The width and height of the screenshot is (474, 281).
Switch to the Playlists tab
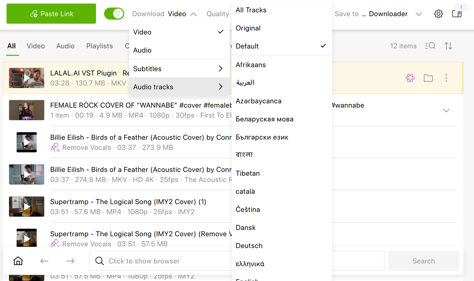click(100, 46)
